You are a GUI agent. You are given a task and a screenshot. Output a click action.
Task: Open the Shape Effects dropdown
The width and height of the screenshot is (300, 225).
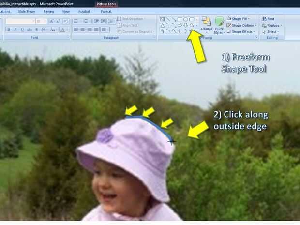click(241, 32)
